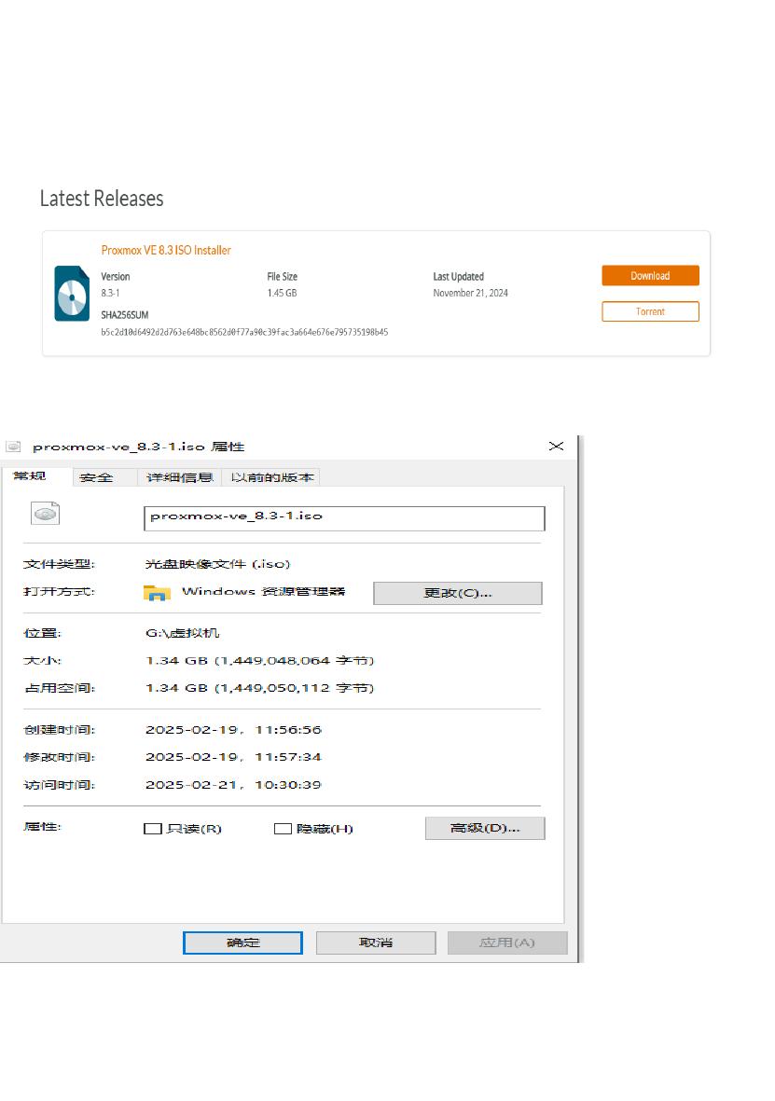Image resolution: width=775 pixels, height=1101 pixels.
Task: Click the ISO disc icon in the release card
Action: (x=72, y=294)
